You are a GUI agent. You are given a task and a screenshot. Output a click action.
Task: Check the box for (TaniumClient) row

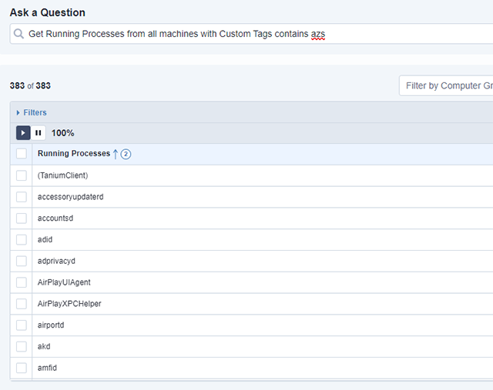[22, 175]
